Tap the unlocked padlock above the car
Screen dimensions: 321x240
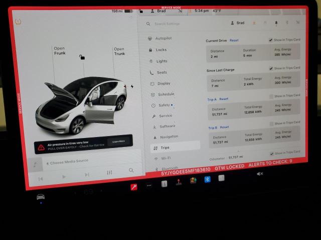coord(82,57)
